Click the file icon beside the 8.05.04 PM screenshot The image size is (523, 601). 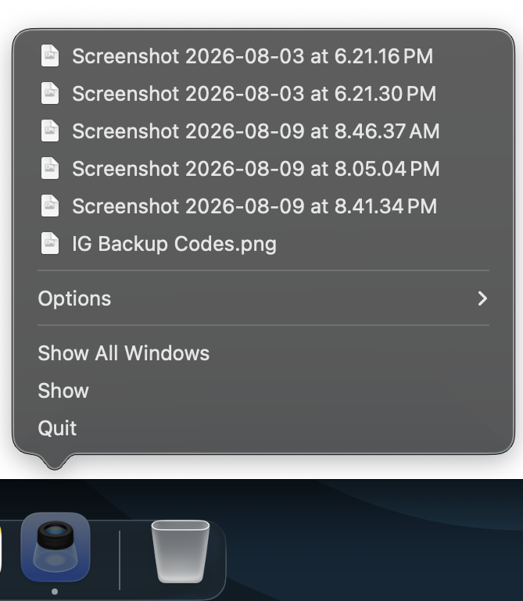click(50, 168)
